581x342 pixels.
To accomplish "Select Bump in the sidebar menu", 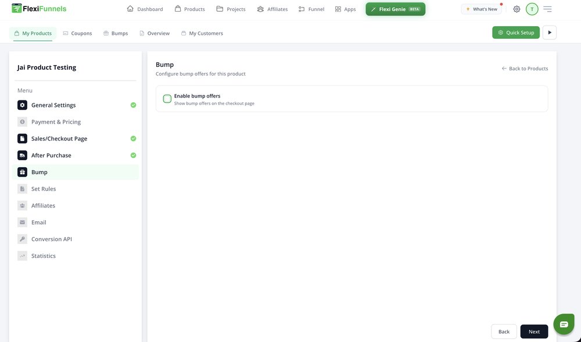I will pyautogui.click(x=76, y=172).
